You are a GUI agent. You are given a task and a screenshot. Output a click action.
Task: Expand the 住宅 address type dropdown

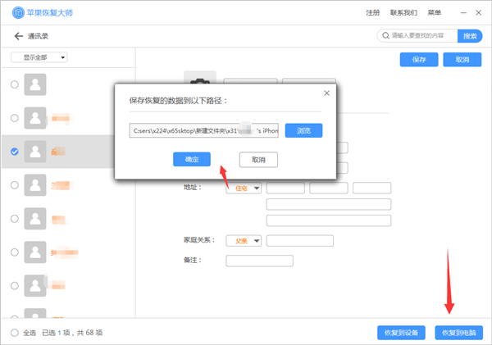click(244, 188)
